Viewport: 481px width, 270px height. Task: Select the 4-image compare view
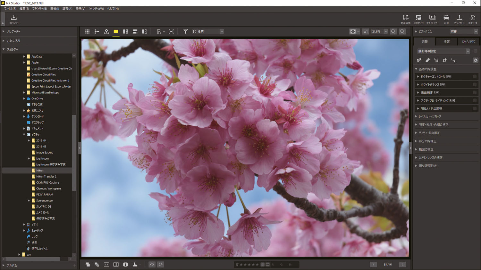point(135,31)
